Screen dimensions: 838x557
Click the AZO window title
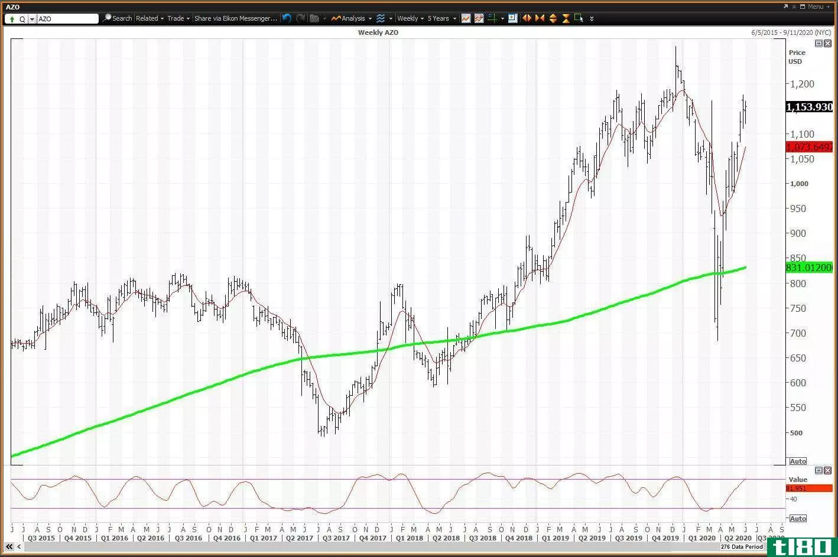point(12,7)
